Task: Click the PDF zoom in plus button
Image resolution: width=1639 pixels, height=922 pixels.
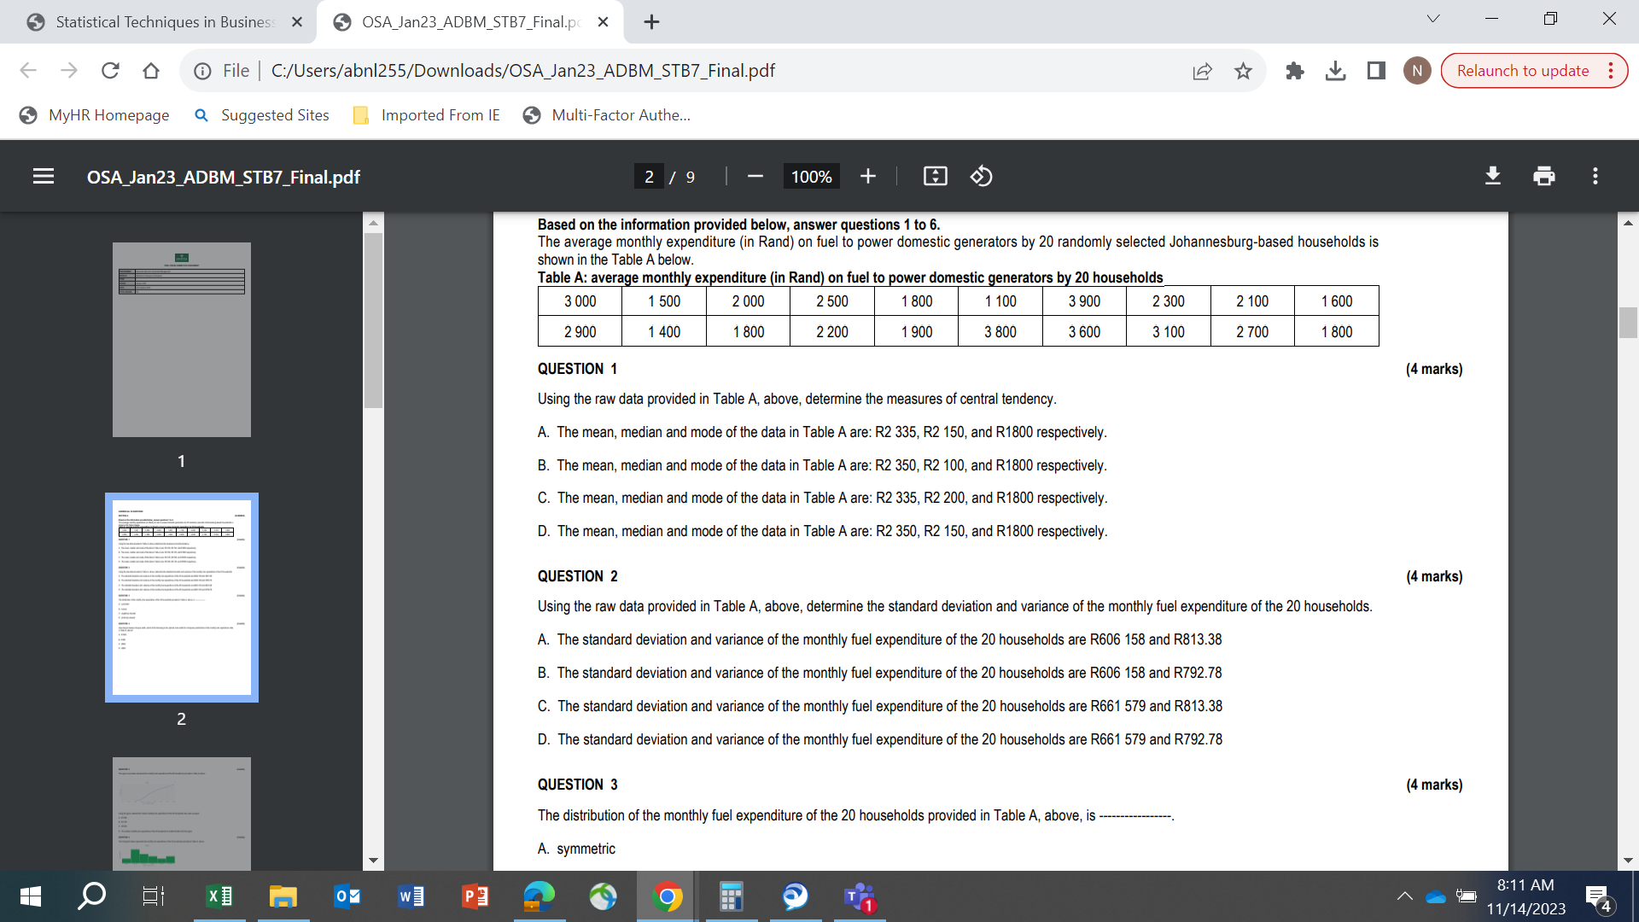Action: [x=867, y=177]
